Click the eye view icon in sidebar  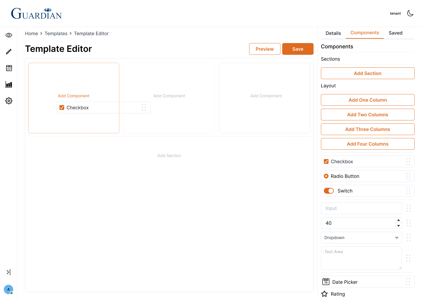coord(9,35)
